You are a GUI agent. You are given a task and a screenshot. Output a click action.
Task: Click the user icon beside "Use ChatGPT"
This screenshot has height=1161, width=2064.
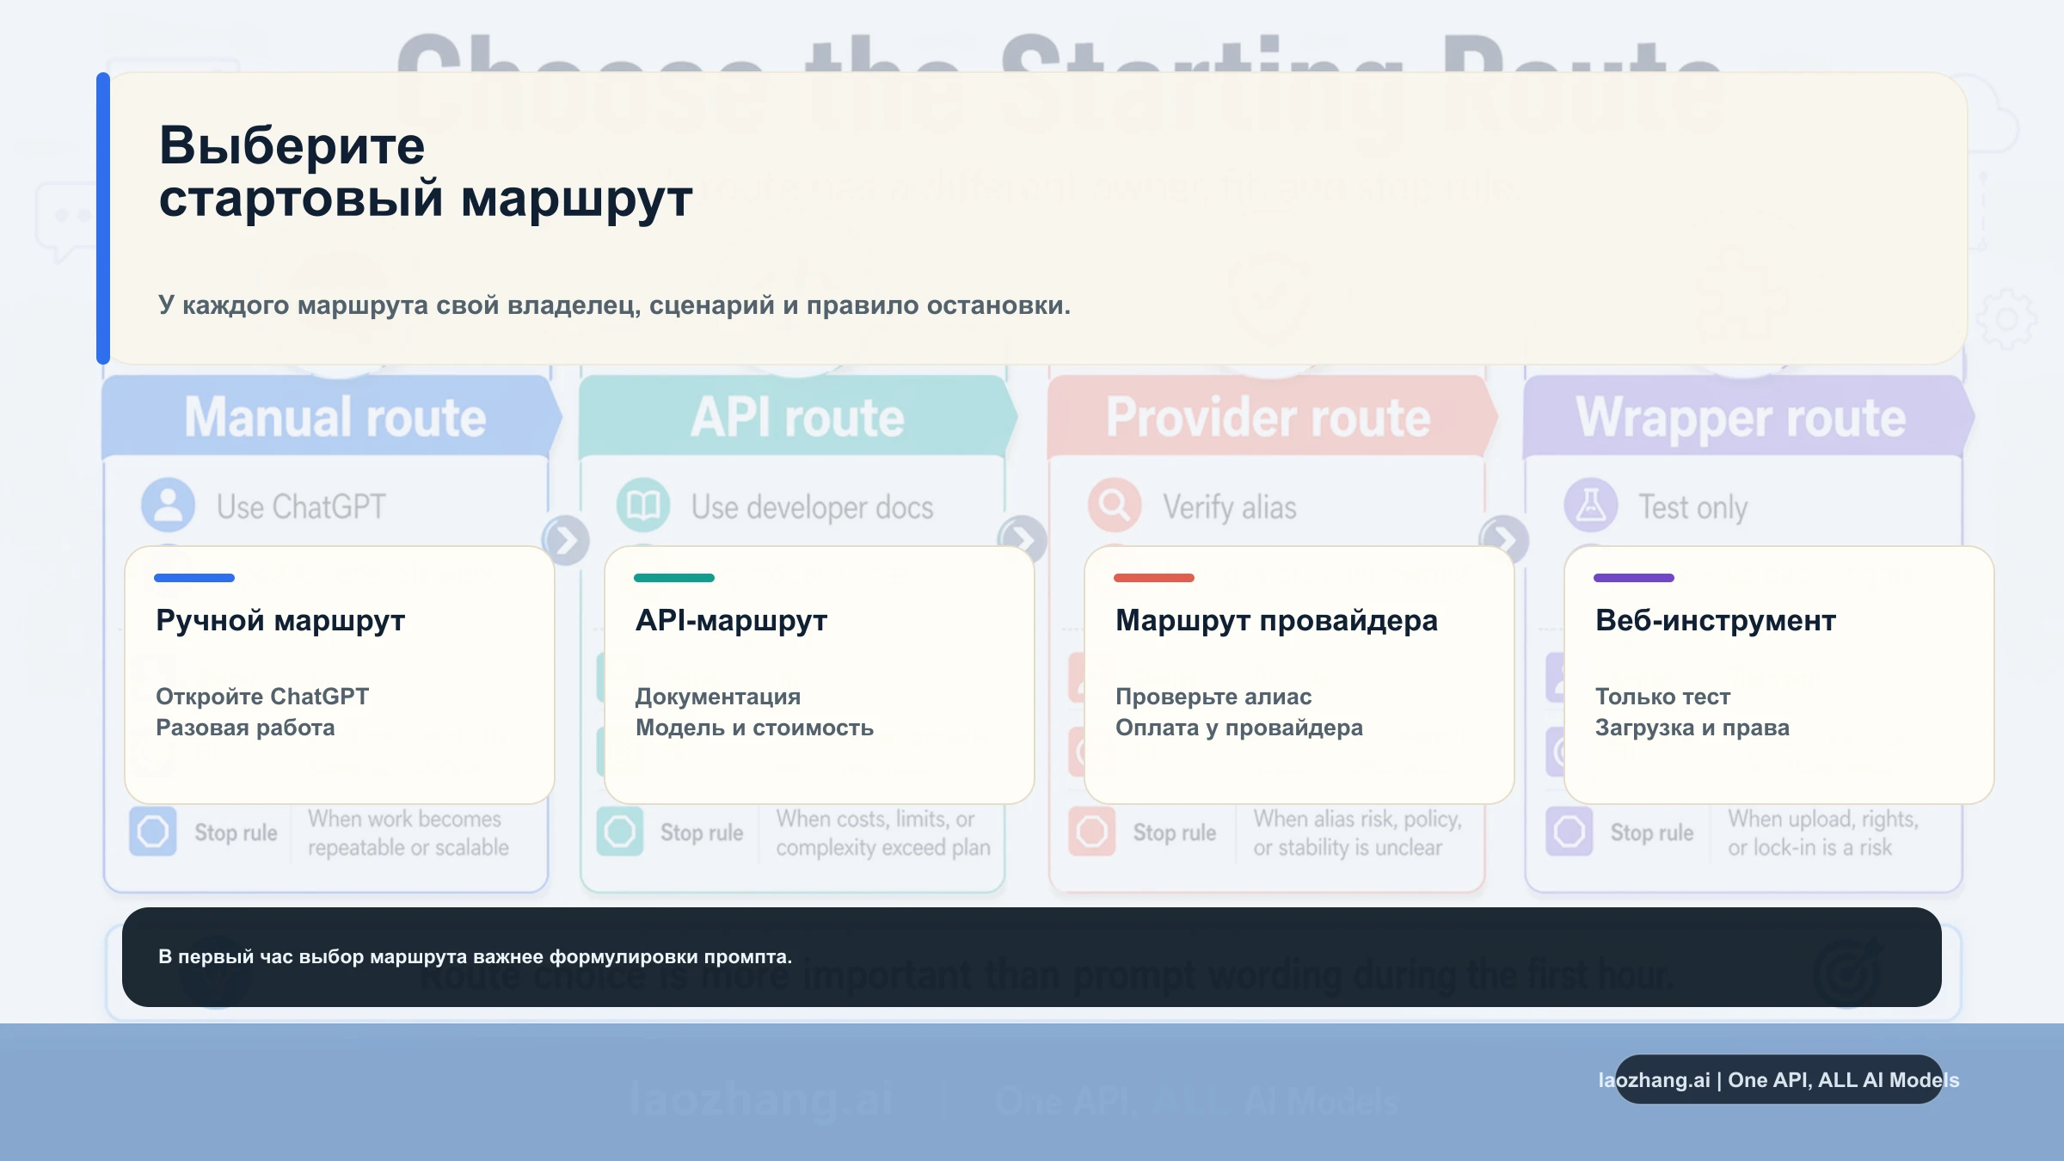click(167, 504)
